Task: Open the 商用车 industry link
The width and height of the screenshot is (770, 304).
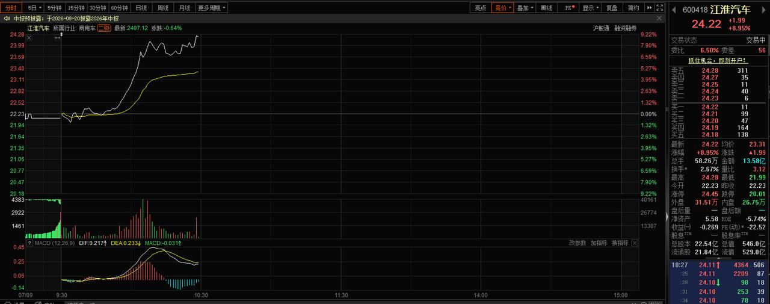Action: pos(87,28)
